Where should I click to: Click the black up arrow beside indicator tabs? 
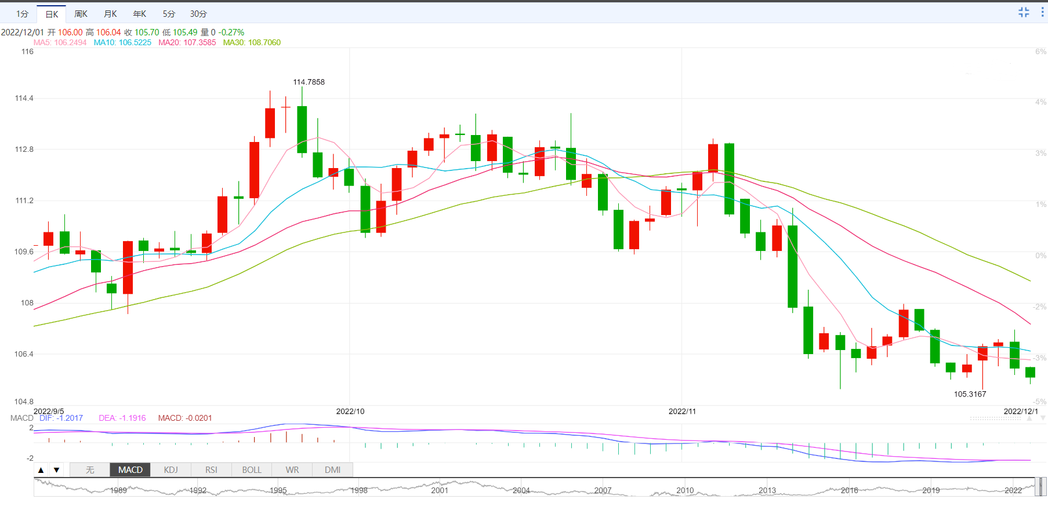41,470
